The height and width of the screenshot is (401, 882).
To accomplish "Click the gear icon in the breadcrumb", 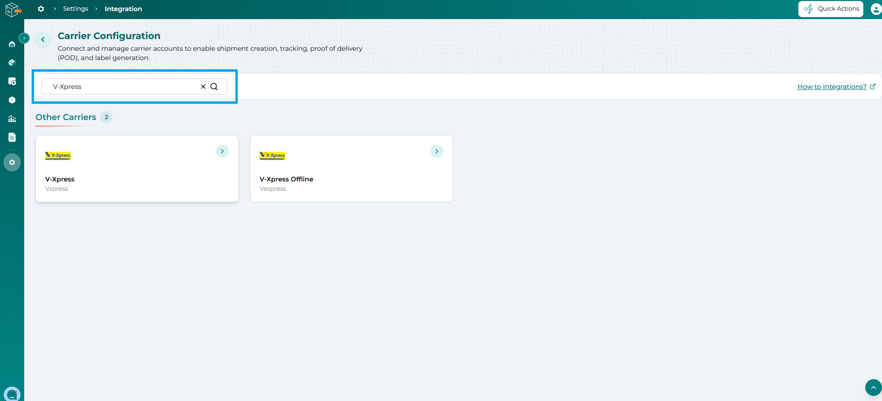I will click(41, 9).
